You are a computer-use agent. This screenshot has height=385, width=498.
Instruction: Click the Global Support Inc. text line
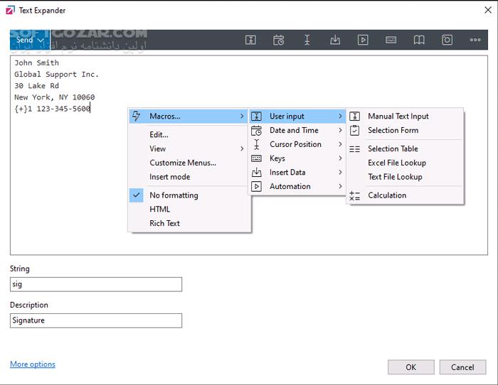pos(56,74)
